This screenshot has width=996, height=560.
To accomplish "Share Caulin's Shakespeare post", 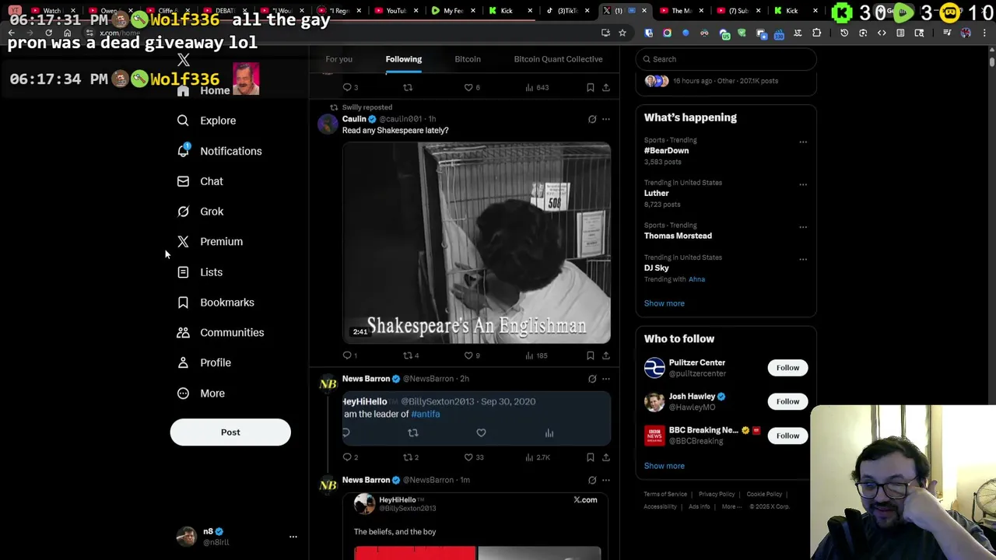I will pyautogui.click(x=606, y=355).
